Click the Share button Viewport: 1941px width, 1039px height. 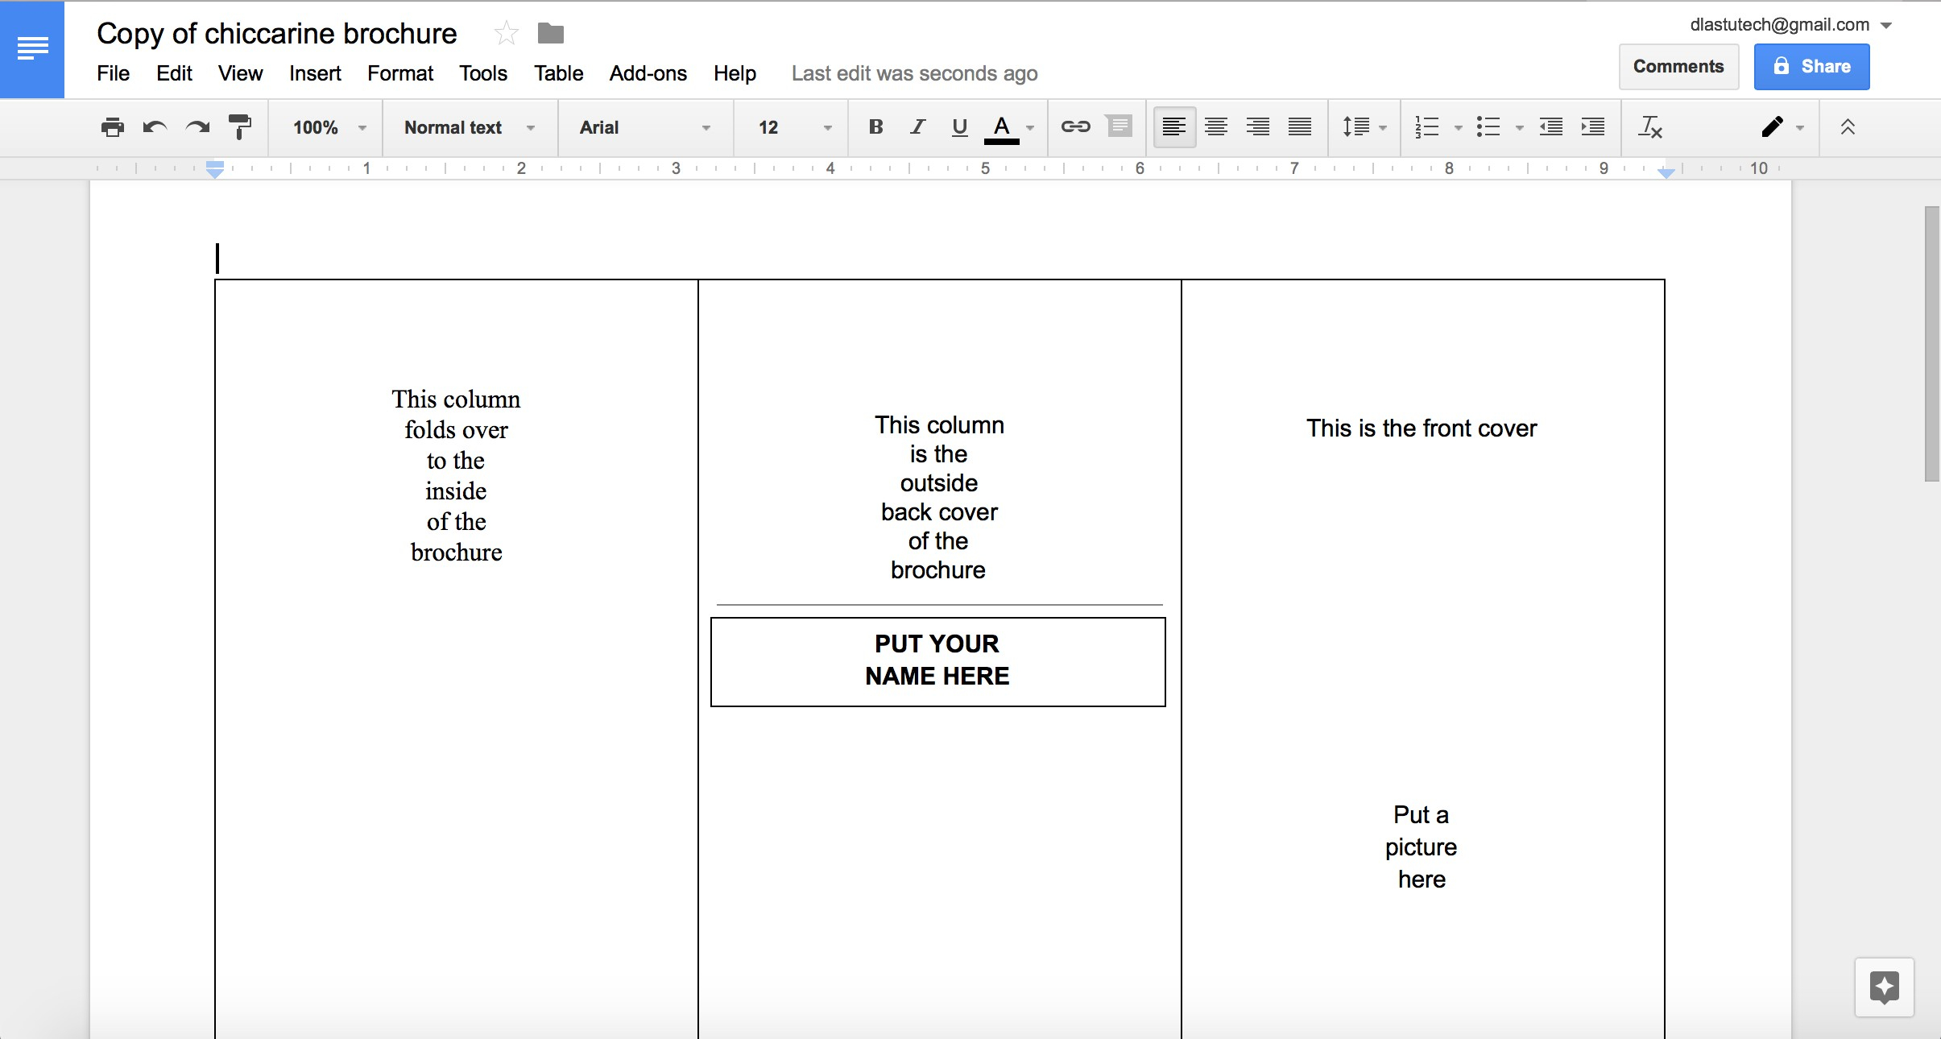click(1813, 65)
